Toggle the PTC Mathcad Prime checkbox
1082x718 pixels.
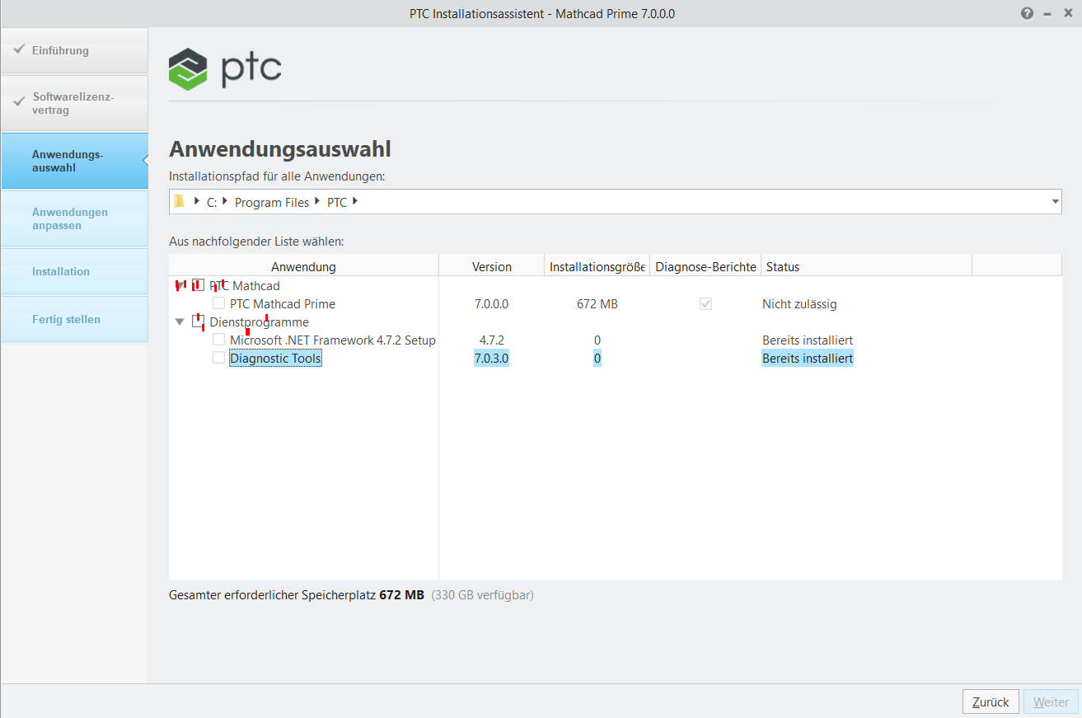pos(218,303)
